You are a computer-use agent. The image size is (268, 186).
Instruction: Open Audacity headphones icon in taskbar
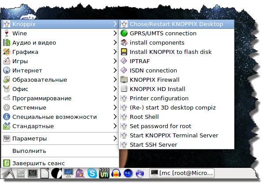pos(116,173)
